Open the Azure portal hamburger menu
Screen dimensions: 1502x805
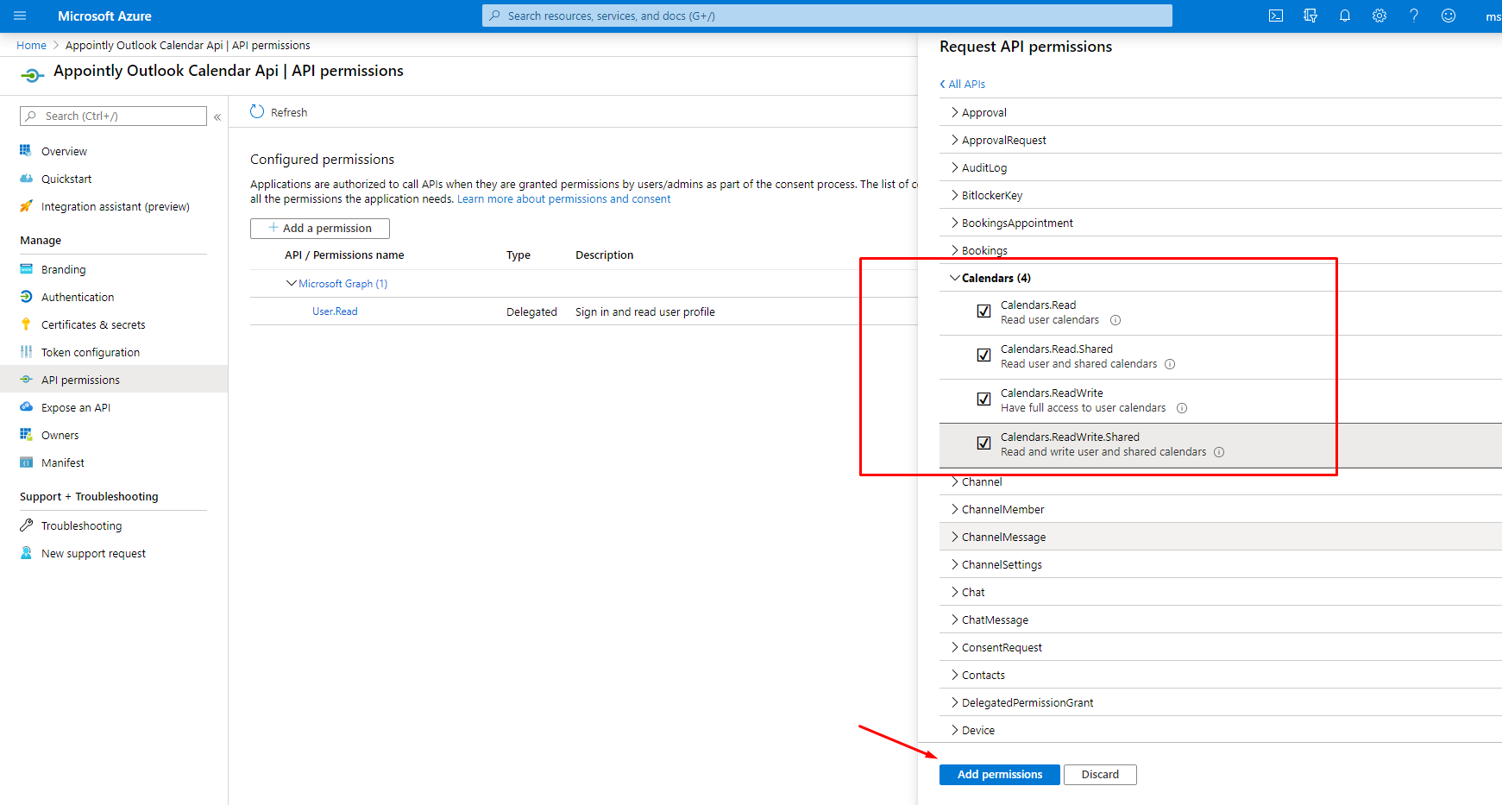point(20,16)
